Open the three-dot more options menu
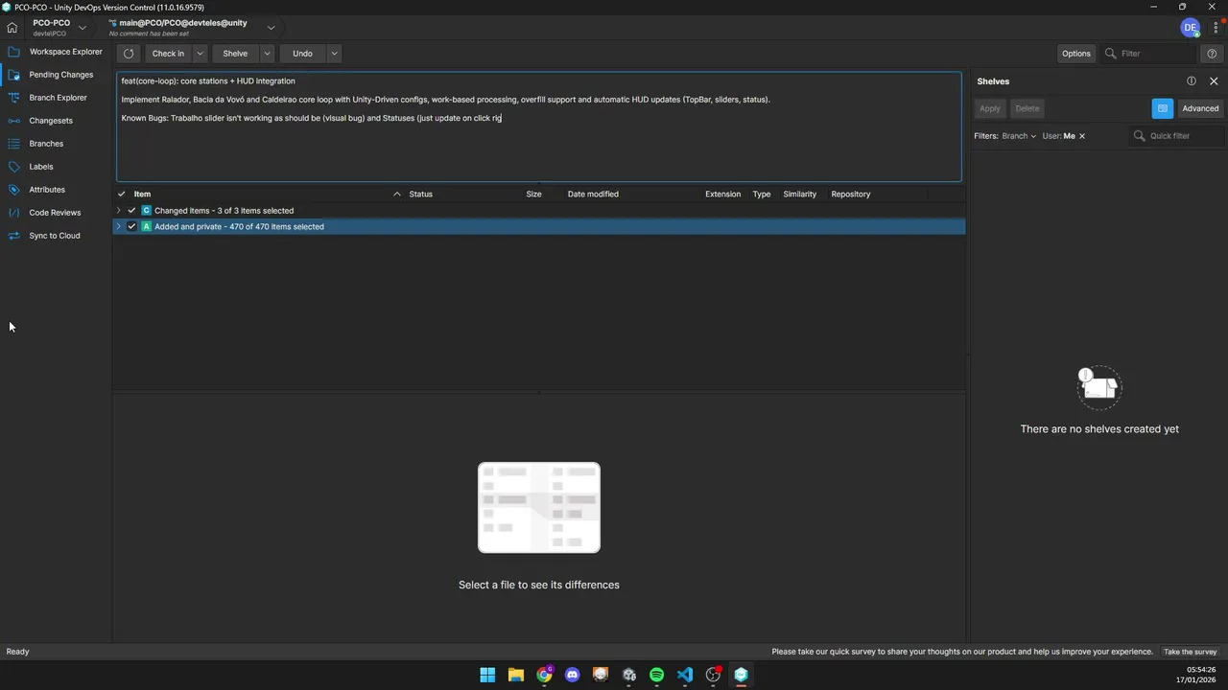 point(1216,28)
